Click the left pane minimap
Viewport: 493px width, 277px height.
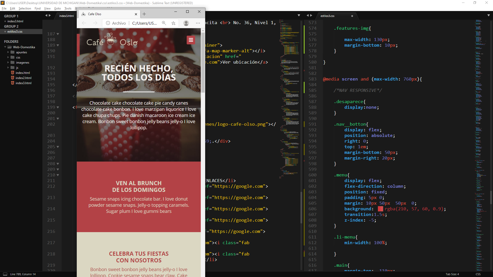(x=290, y=99)
